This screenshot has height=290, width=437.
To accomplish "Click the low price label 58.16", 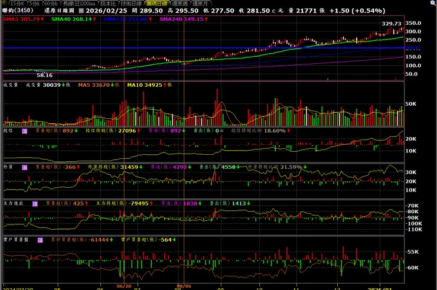I will click(45, 75).
